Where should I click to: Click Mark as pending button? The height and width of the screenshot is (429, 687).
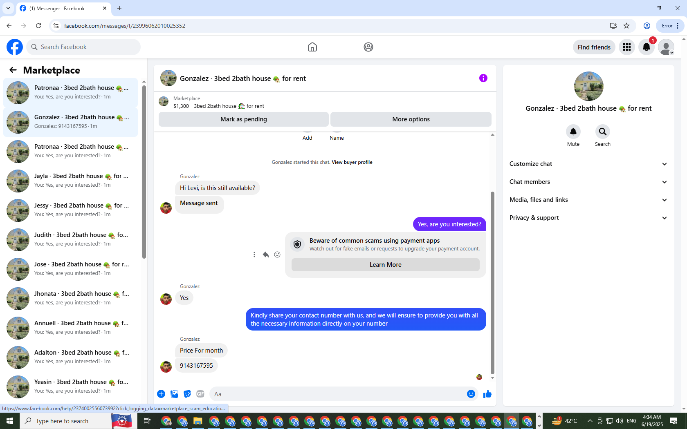(x=244, y=119)
